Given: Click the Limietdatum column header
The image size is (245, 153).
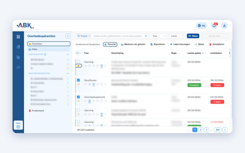Looking at the screenshot, I should point(216,53).
